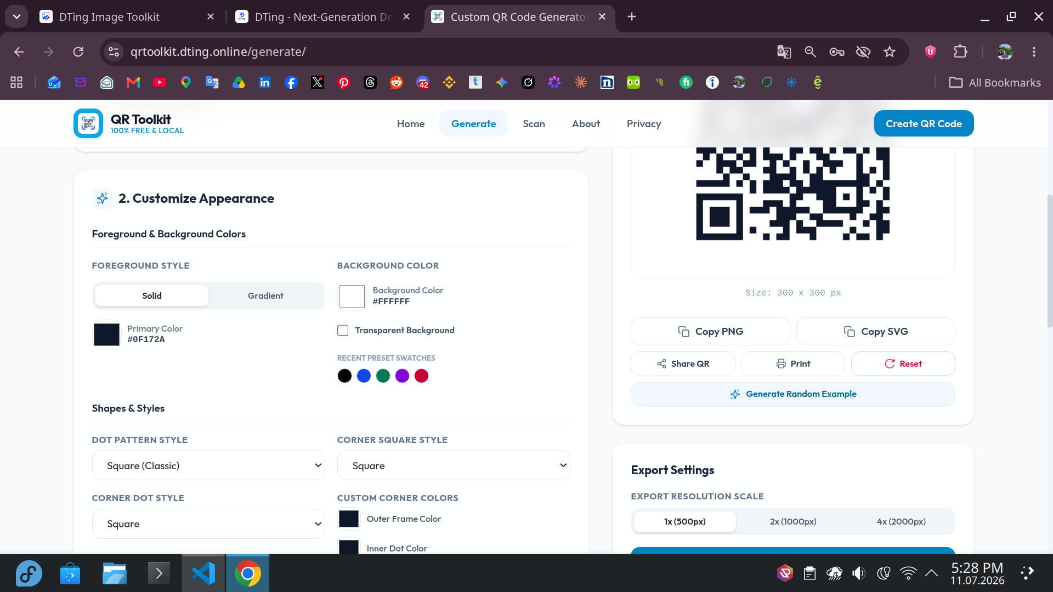Click the Fedora start menu icon
Image resolution: width=1053 pixels, height=592 pixels.
point(29,573)
